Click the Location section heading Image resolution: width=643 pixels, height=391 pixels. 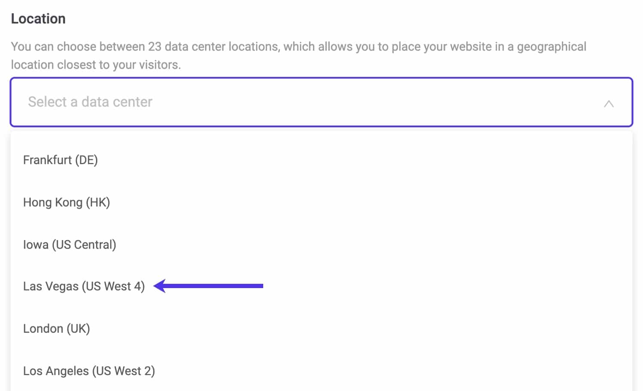(x=38, y=19)
